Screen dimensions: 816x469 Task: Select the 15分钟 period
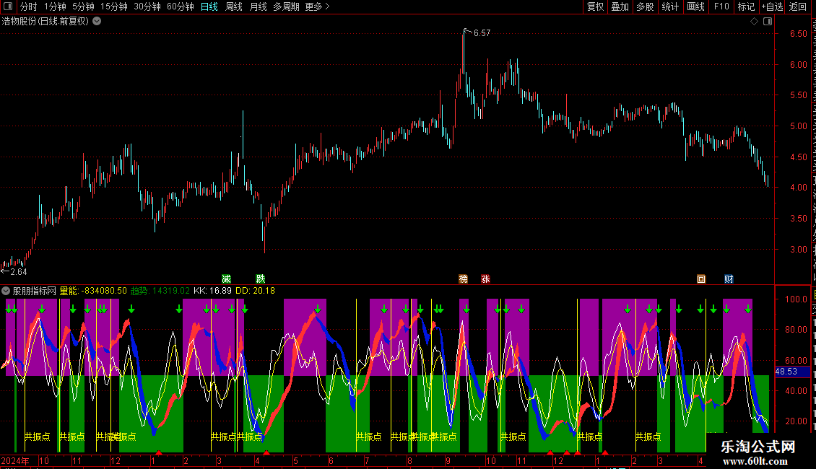113,6
